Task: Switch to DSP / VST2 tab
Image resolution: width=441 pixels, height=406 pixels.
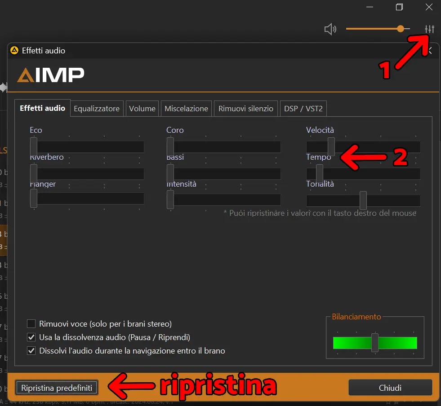Action: coord(303,109)
